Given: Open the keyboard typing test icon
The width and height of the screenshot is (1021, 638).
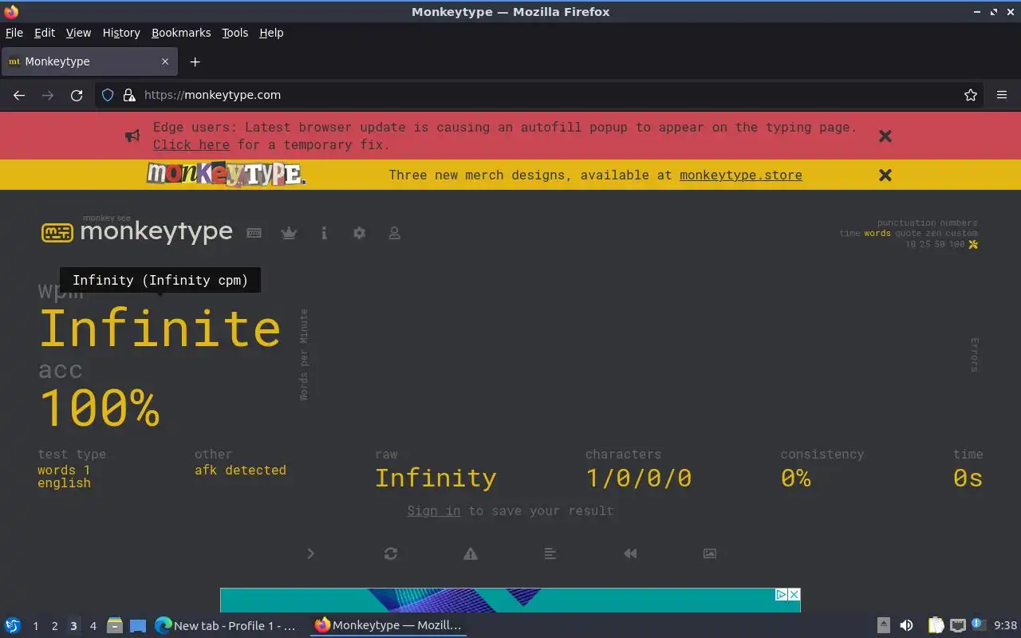Looking at the screenshot, I should pyautogui.click(x=254, y=233).
